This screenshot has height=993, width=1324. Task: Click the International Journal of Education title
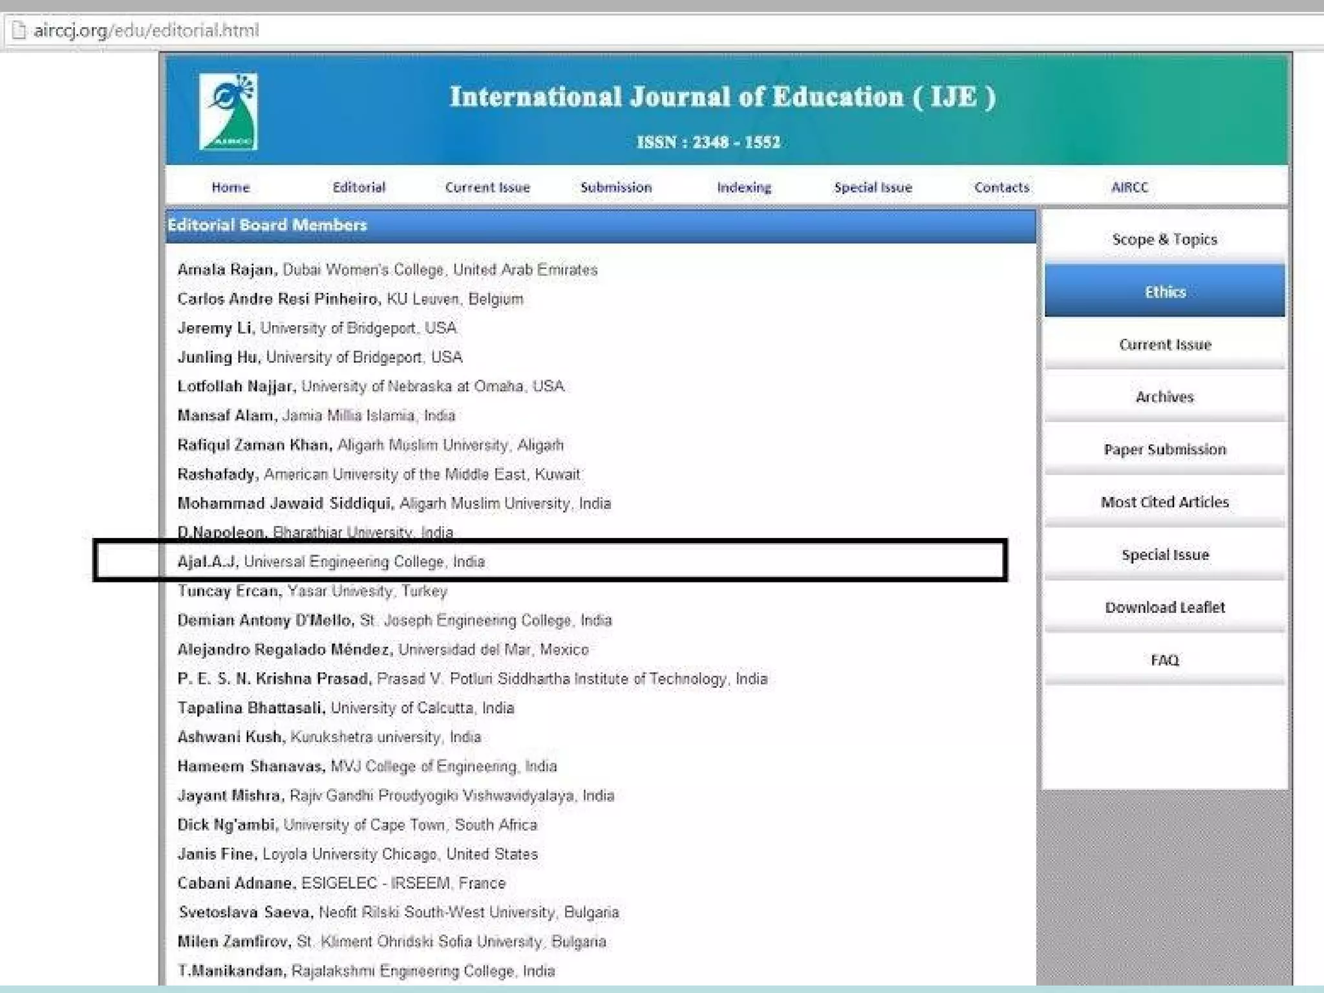722,97
